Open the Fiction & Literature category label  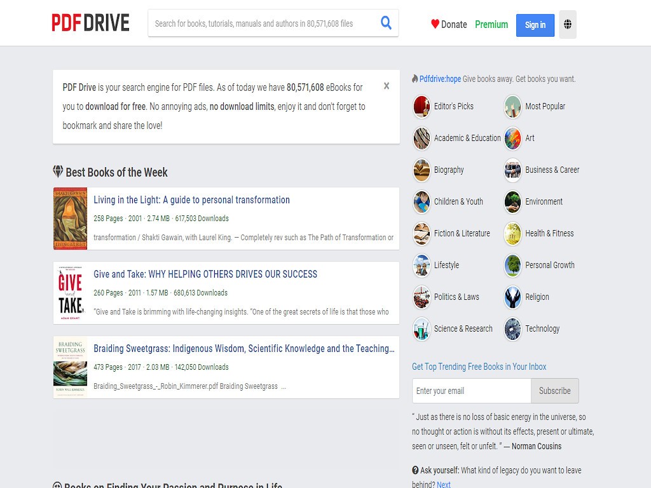462,234
